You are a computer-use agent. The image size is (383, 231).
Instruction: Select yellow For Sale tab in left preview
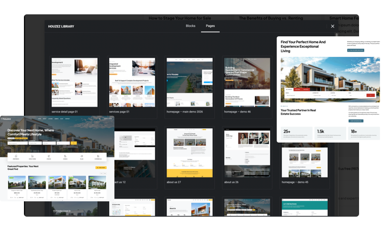[x=24, y=138]
